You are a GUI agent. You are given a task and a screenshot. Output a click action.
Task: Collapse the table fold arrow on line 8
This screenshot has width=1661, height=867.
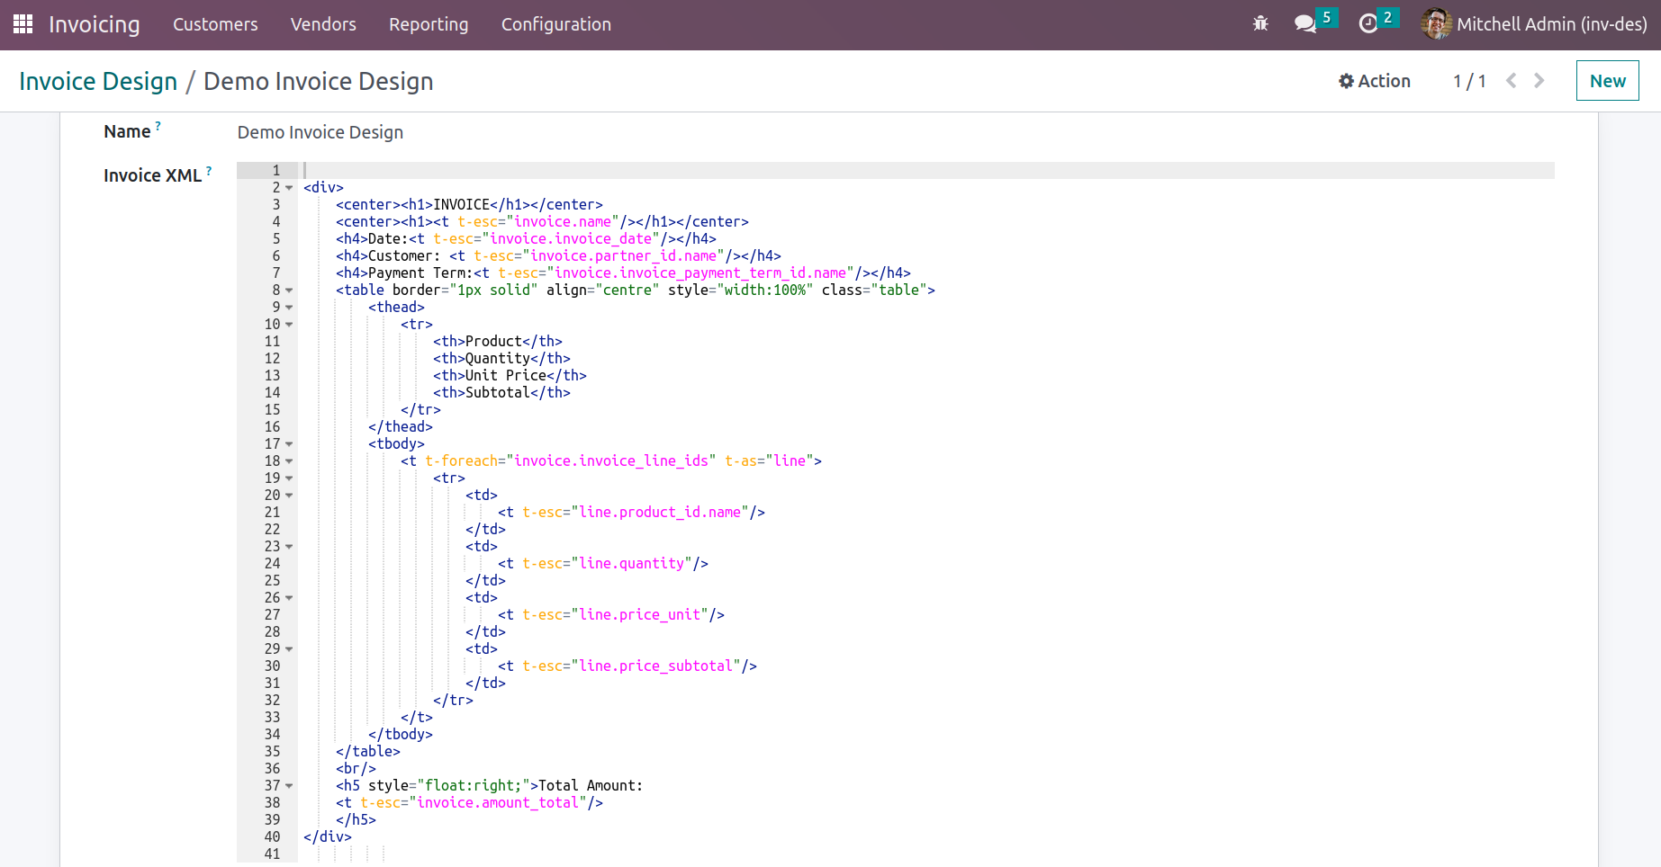click(x=289, y=290)
